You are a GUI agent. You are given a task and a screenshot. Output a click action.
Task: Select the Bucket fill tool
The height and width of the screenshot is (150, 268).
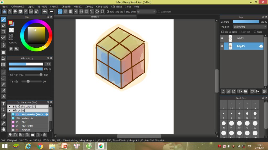[3, 59]
